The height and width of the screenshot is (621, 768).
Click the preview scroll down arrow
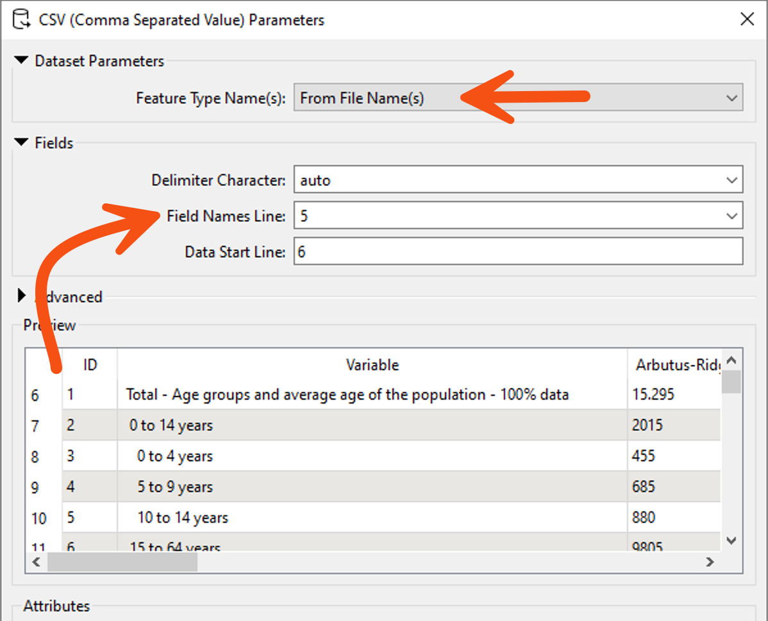[x=731, y=541]
